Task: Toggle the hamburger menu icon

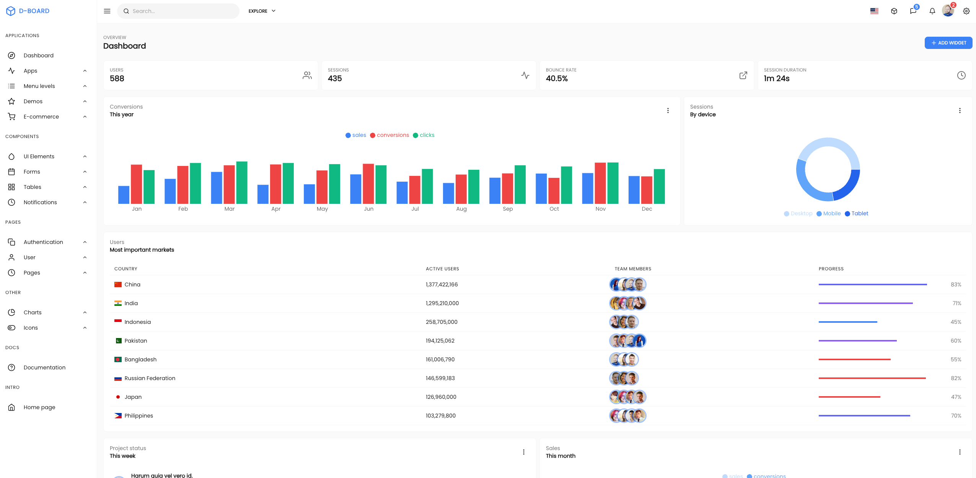Action: coord(107,11)
